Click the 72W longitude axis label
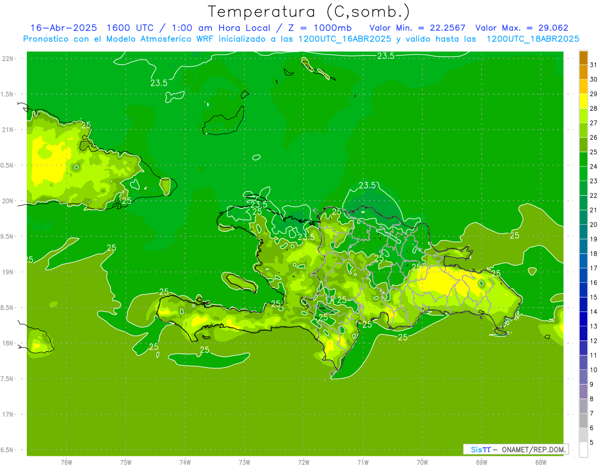 point(303,462)
